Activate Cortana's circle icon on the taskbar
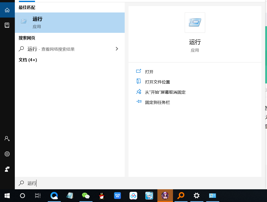Image resolution: width=267 pixels, height=202 pixels. tap(22, 196)
